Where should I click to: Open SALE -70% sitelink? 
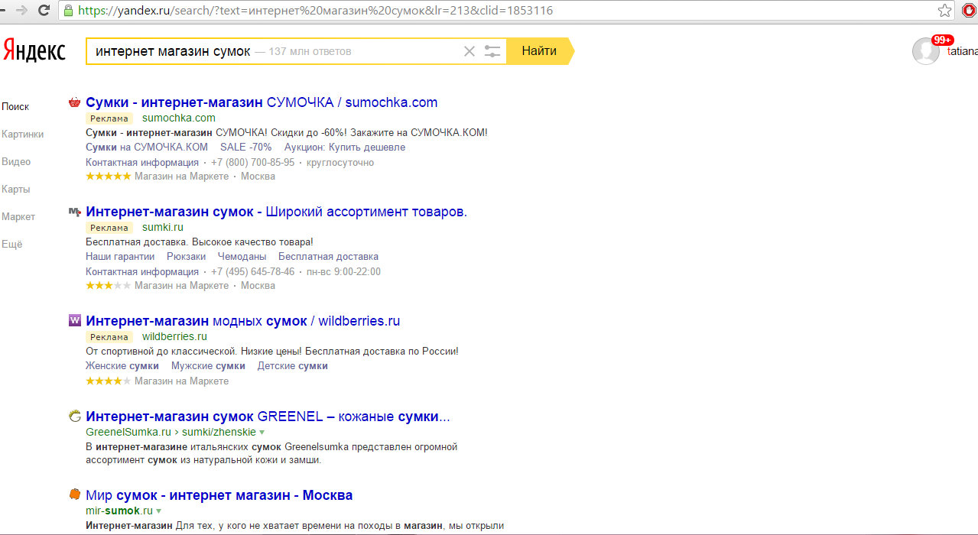[245, 148]
